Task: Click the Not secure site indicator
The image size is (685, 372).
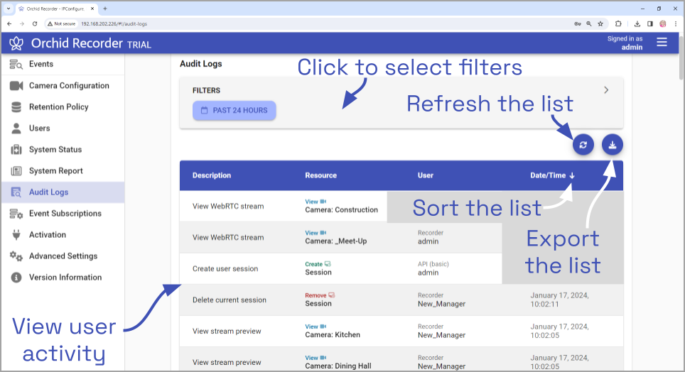Action: [62, 23]
